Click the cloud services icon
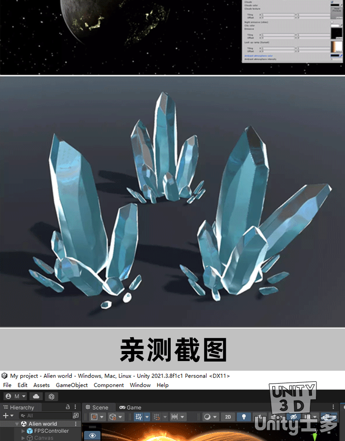Image resolution: width=345 pixels, height=441 pixels. pyautogui.click(x=36, y=396)
